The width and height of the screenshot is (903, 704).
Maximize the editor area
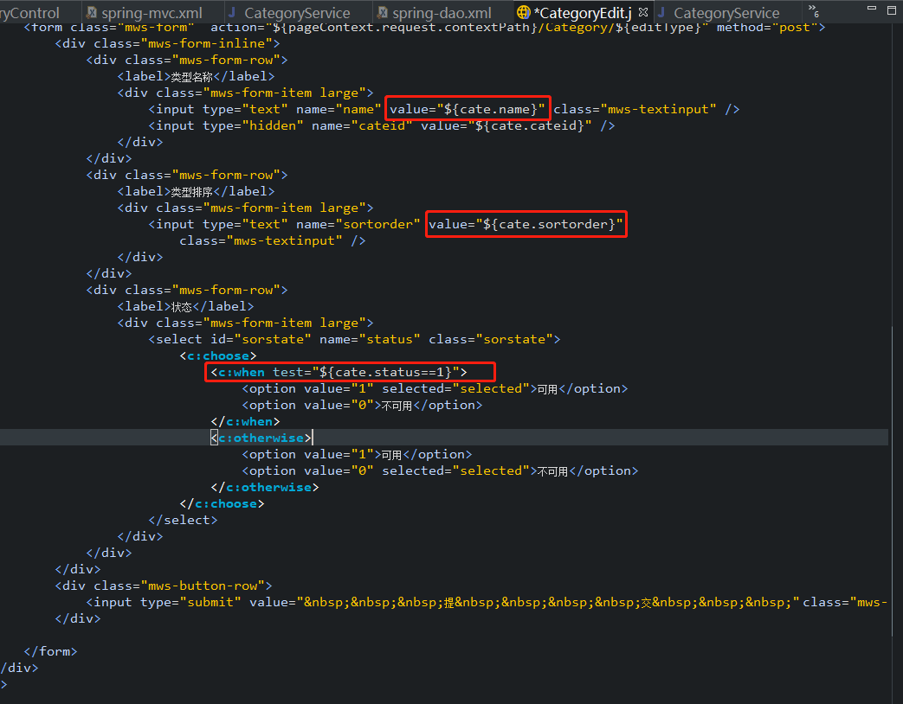pos(892,10)
